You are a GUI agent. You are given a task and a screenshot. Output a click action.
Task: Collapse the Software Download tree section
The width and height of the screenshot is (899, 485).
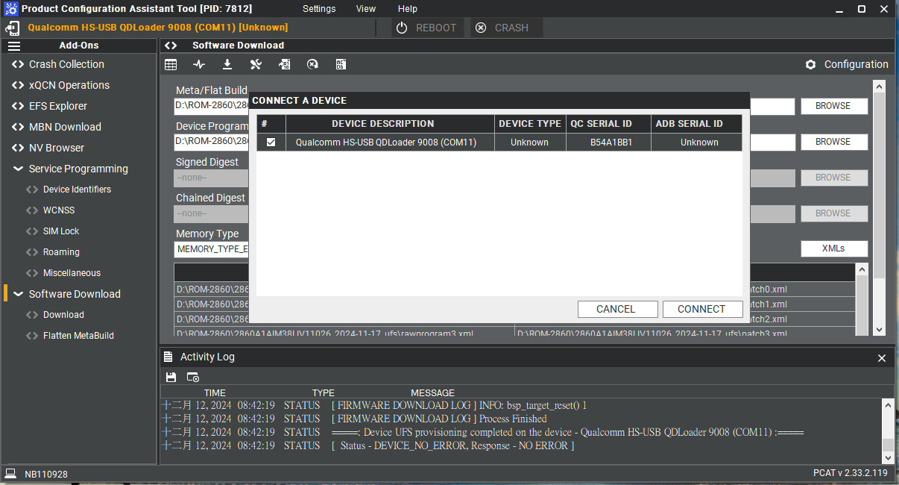(18, 294)
